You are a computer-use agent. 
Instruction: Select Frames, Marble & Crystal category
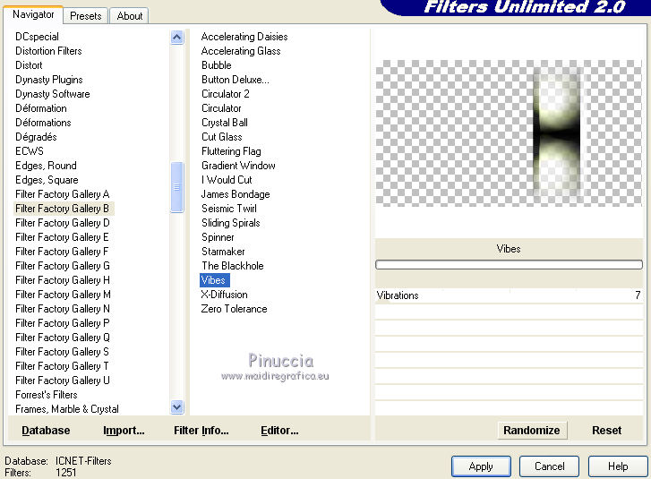[67, 409]
